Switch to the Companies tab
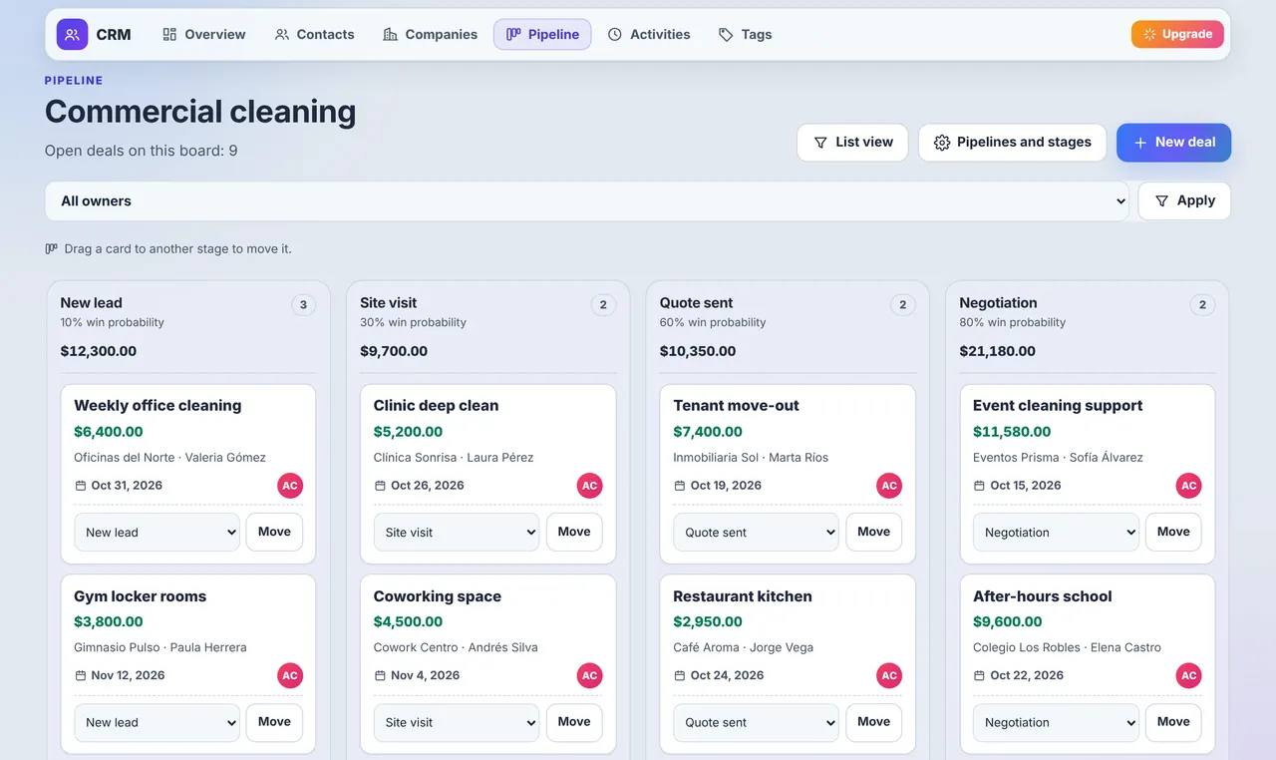This screenshot has height=760, width=1276. pos(430,34)
